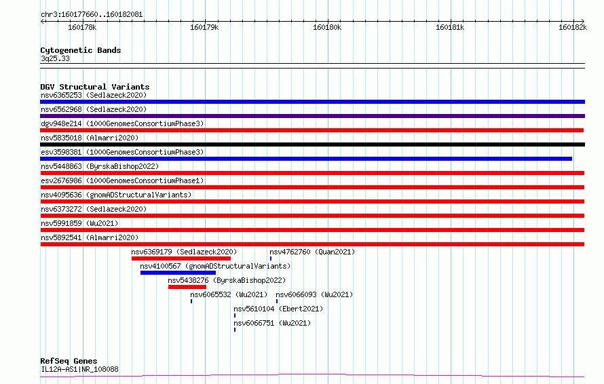Click the chr3:160177660..160182081 coordinate text
Screen dimensions: 604x384
pos(92,14)
